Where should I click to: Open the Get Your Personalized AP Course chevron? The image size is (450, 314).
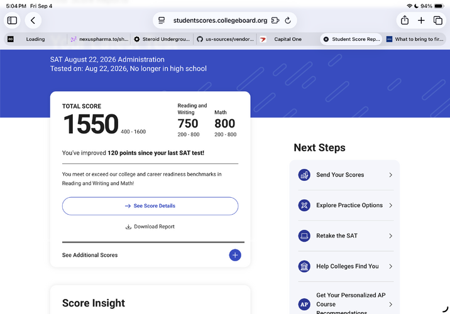[x=390, y=304]
